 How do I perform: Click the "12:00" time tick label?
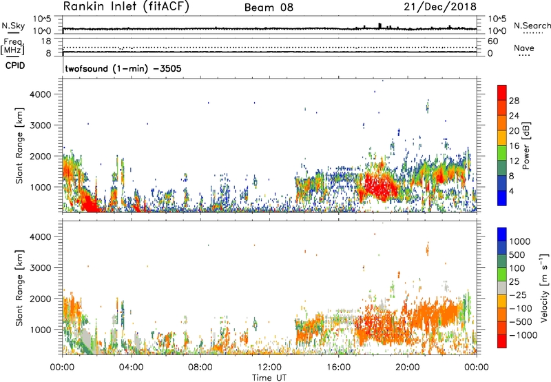coord(269,368)
